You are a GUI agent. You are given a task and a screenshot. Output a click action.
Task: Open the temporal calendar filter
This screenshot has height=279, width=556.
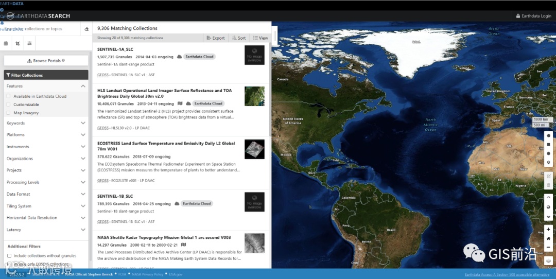click(x=6, y=43)
